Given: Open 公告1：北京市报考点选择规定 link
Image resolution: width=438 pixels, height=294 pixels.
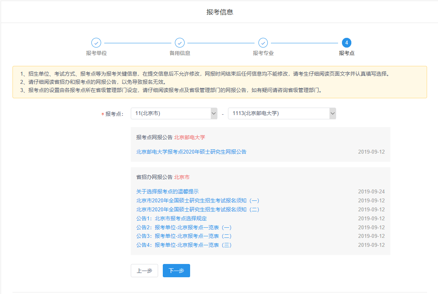Looking at the screenshot, I should point(171,218).
